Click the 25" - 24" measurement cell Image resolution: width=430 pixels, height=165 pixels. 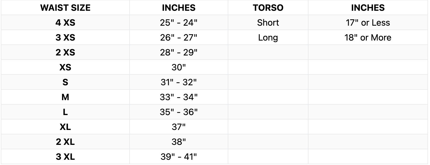[x=179, y=23]
